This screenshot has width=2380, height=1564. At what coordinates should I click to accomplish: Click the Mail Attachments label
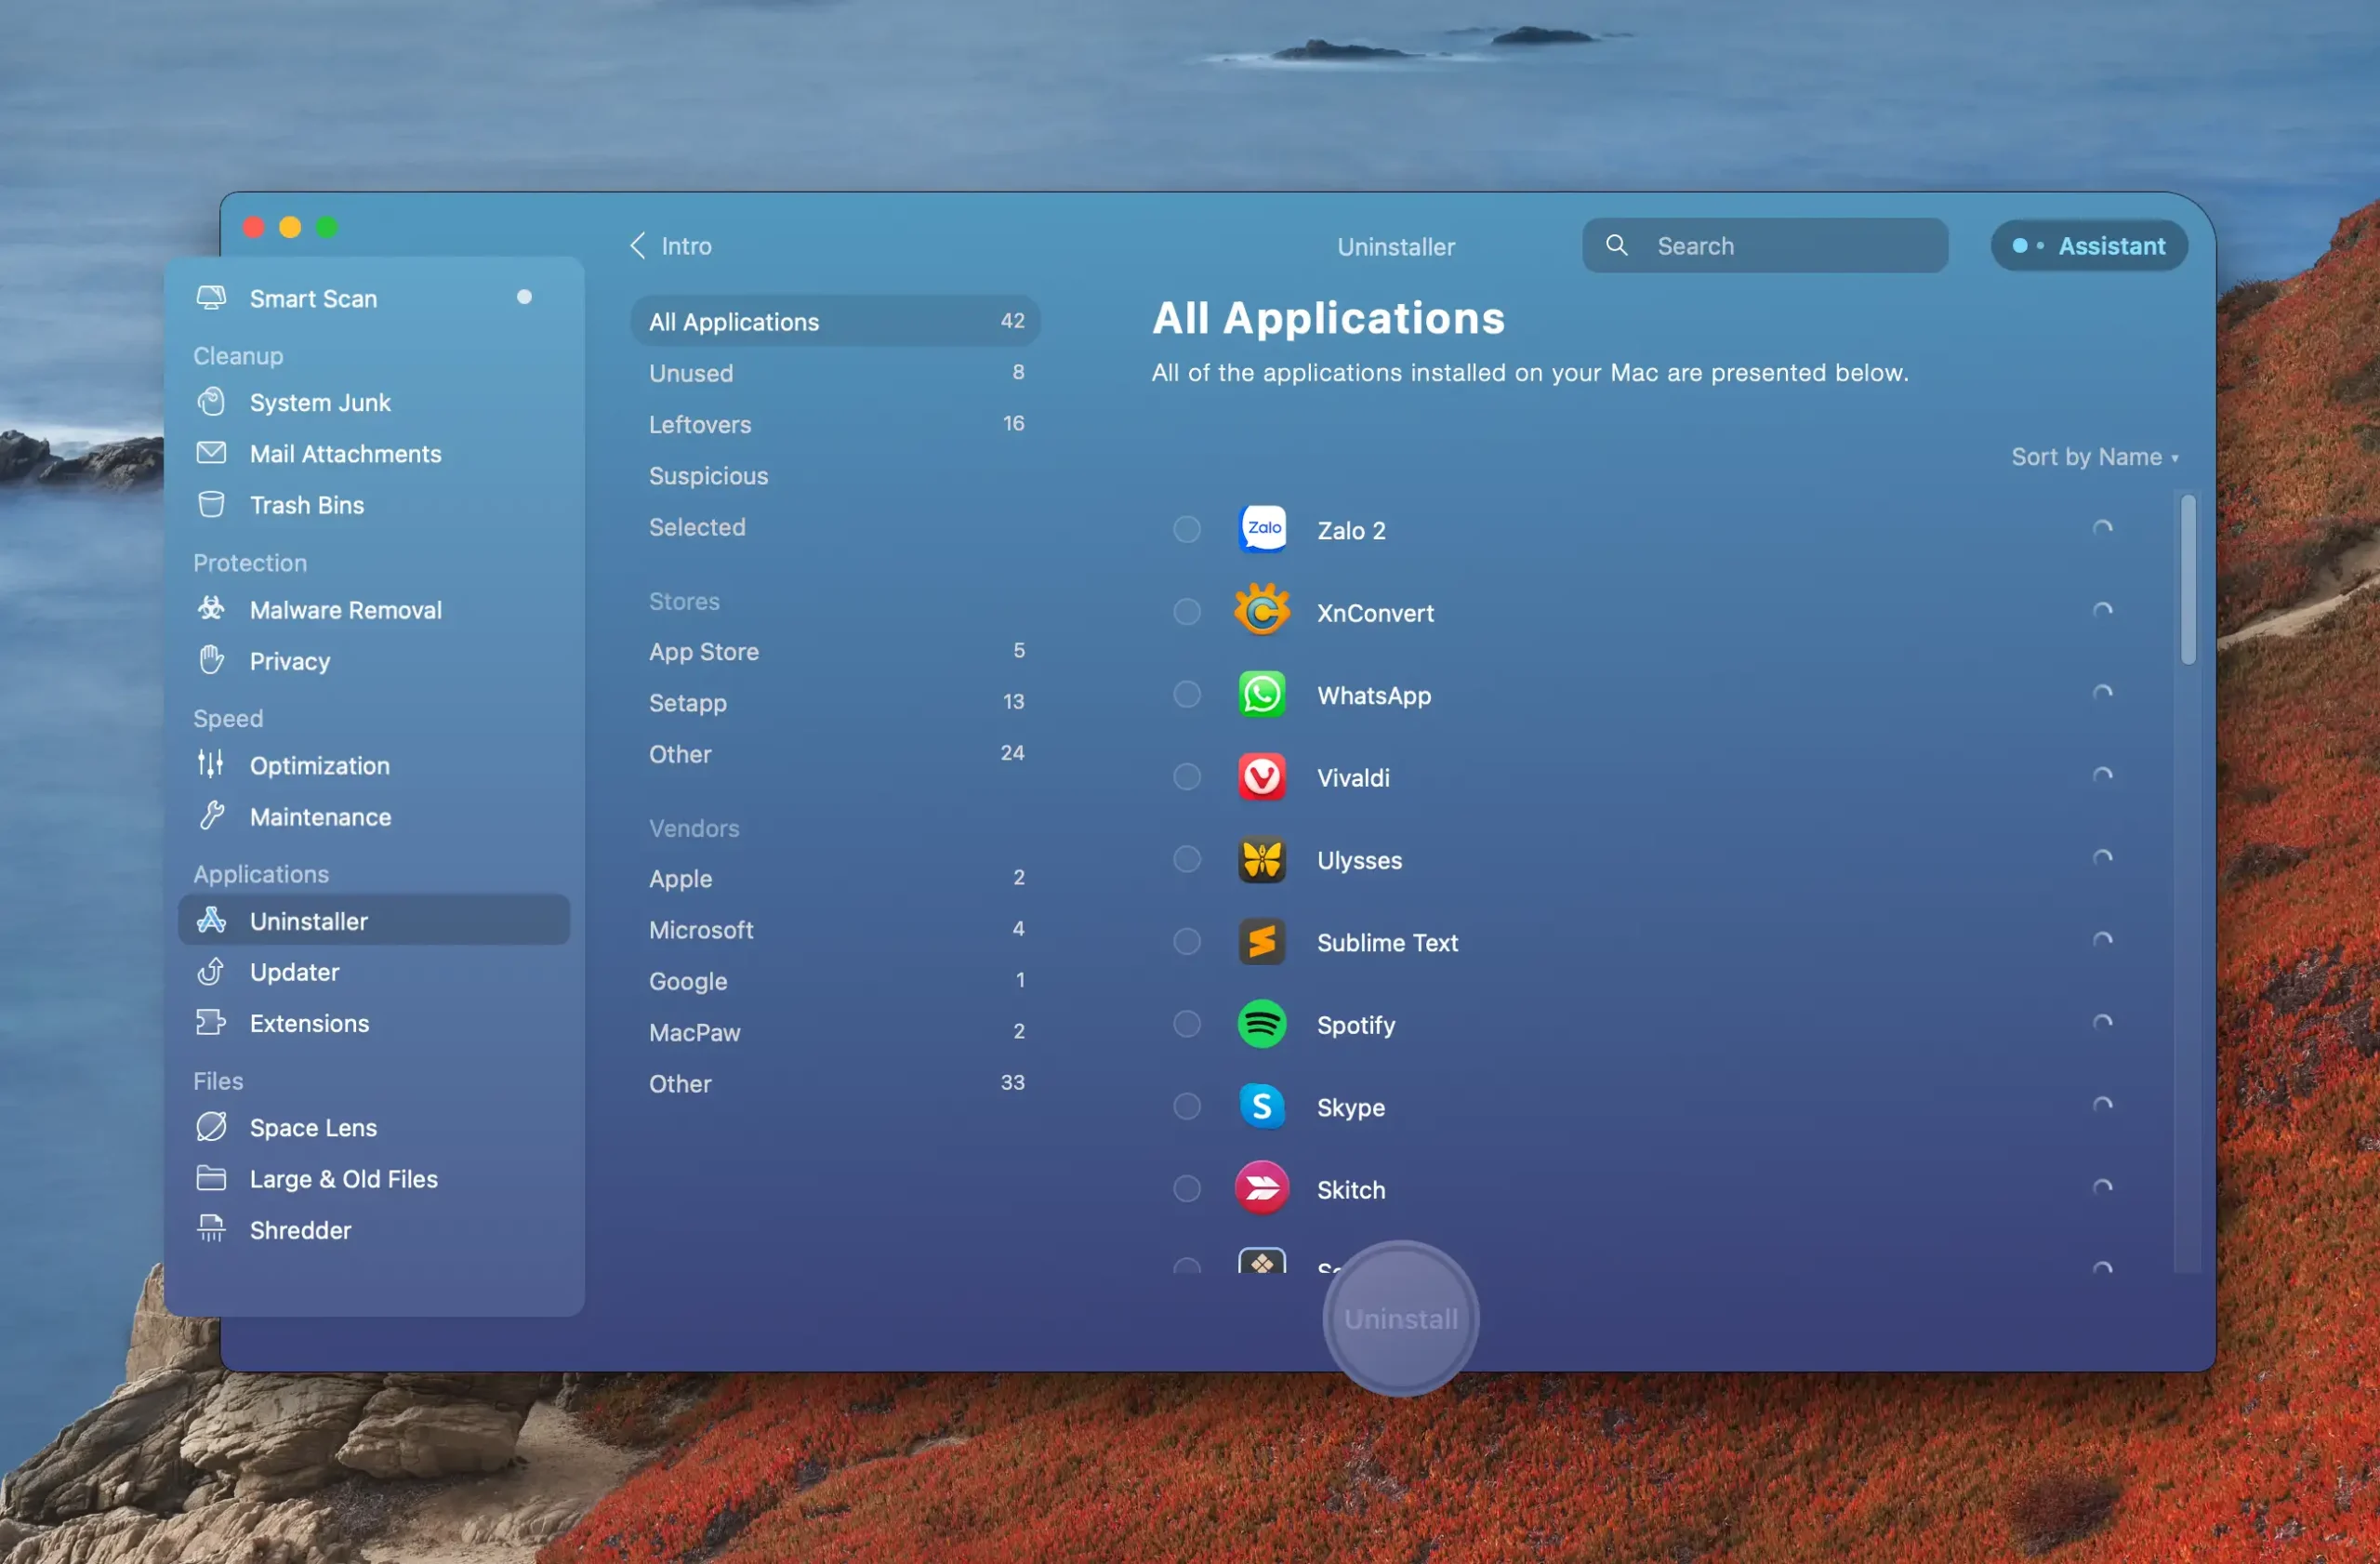click(345, 453)
